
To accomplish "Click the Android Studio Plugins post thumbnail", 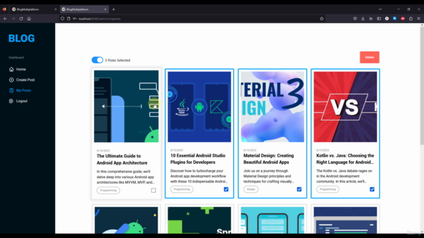I will 199,106.
